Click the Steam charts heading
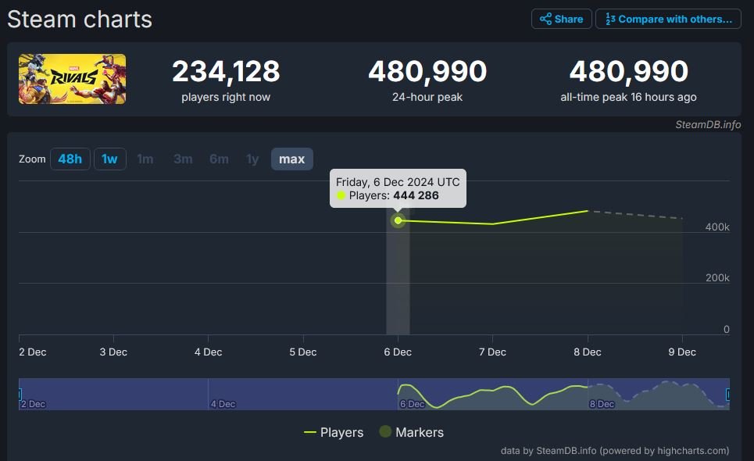The image size is (754, 461). point(80,20)
